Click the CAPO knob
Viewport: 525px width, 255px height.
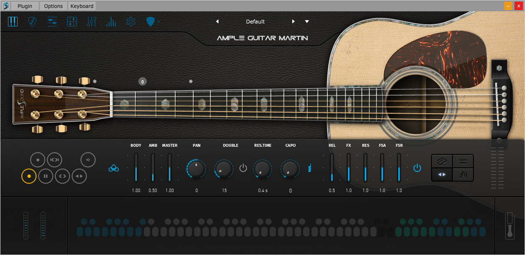pyautogui.click(x=290, y=169)
